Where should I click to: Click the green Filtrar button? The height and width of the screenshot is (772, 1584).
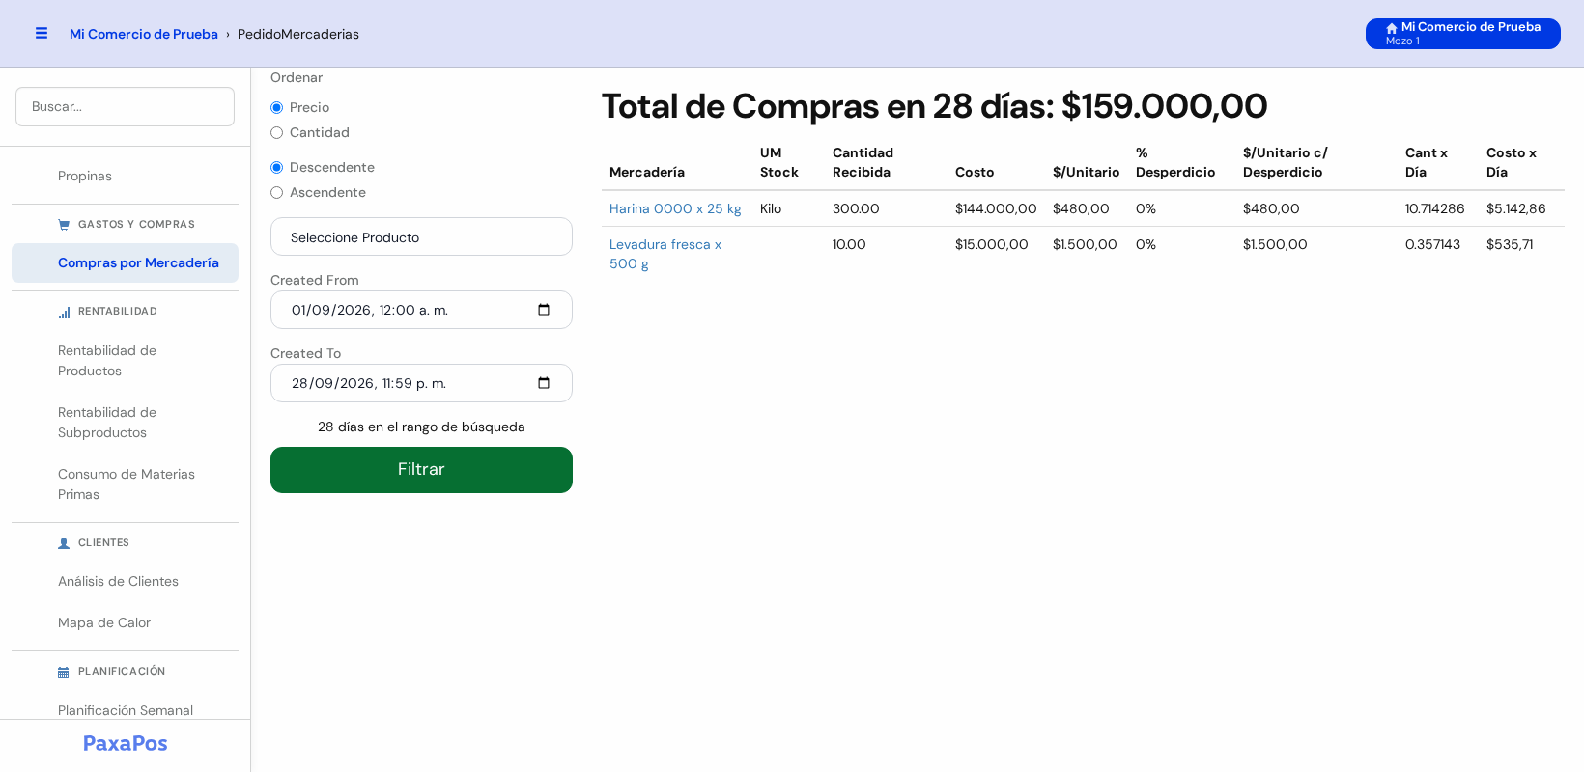pyautogui.click(x=421, y=470)
